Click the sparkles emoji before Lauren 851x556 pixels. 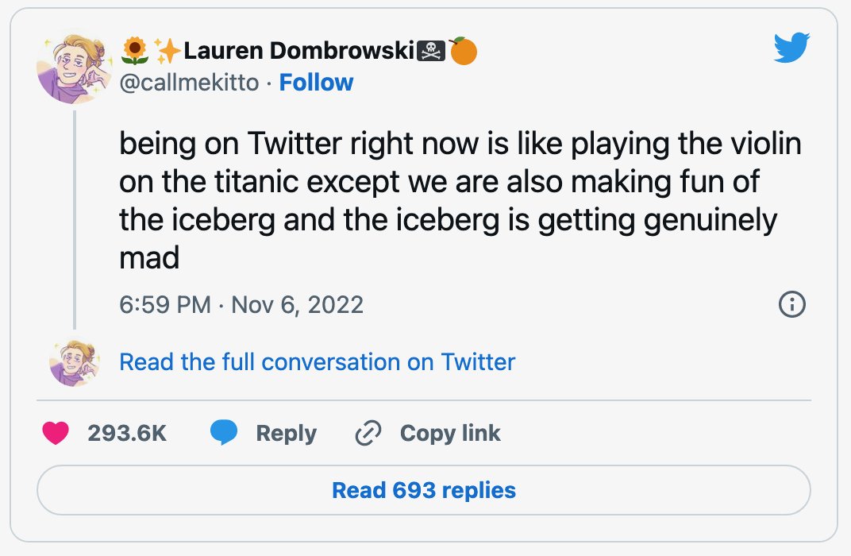pos(168,51)
